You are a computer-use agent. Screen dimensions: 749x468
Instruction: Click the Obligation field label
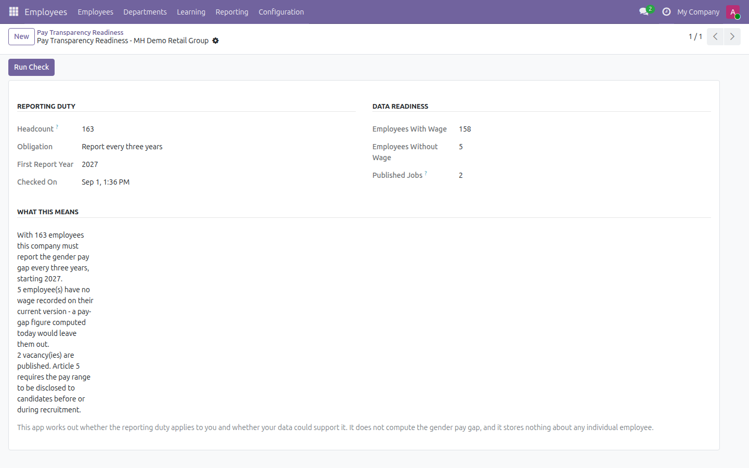(x=35, y=147)
